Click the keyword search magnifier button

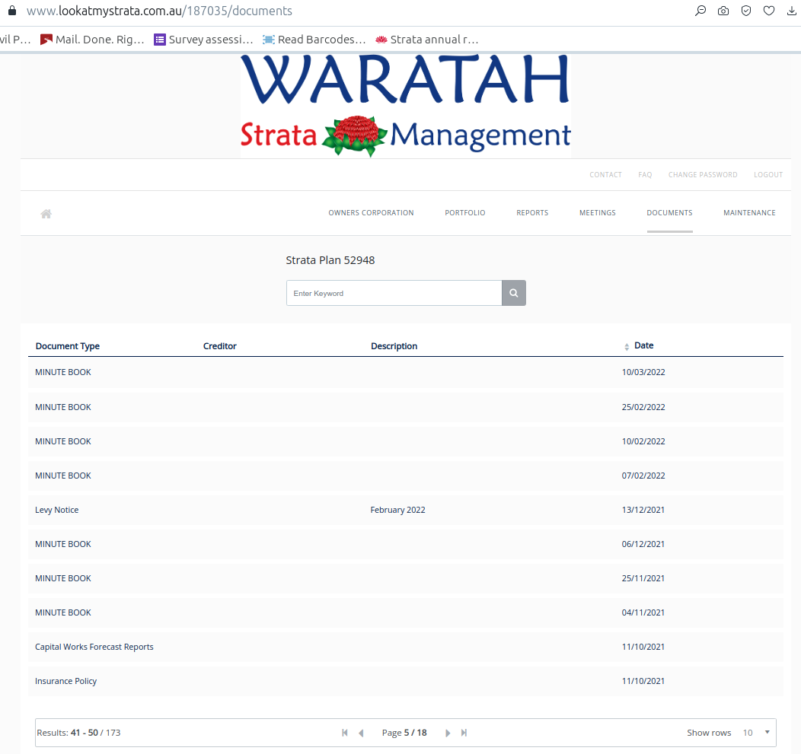(514, 293)
